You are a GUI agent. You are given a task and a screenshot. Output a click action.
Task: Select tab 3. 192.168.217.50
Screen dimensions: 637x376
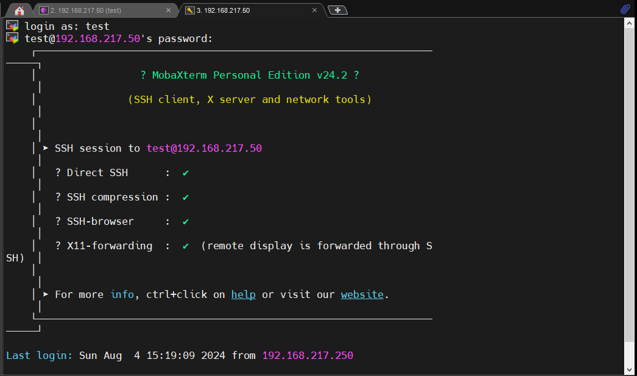[x=252, y=10]
